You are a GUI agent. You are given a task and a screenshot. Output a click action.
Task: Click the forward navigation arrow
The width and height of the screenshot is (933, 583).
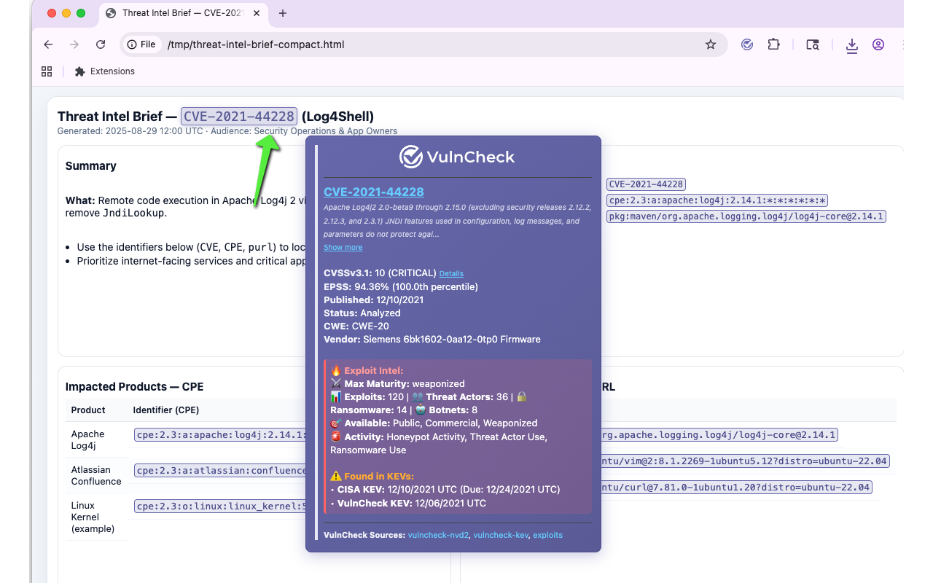pyautogui.click(x=74, y=44)
